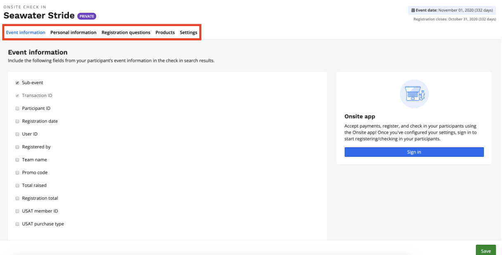Go to the Products tab
This screenshot has width=502, height=255.
pyautogui.click(x=165, y=33)
